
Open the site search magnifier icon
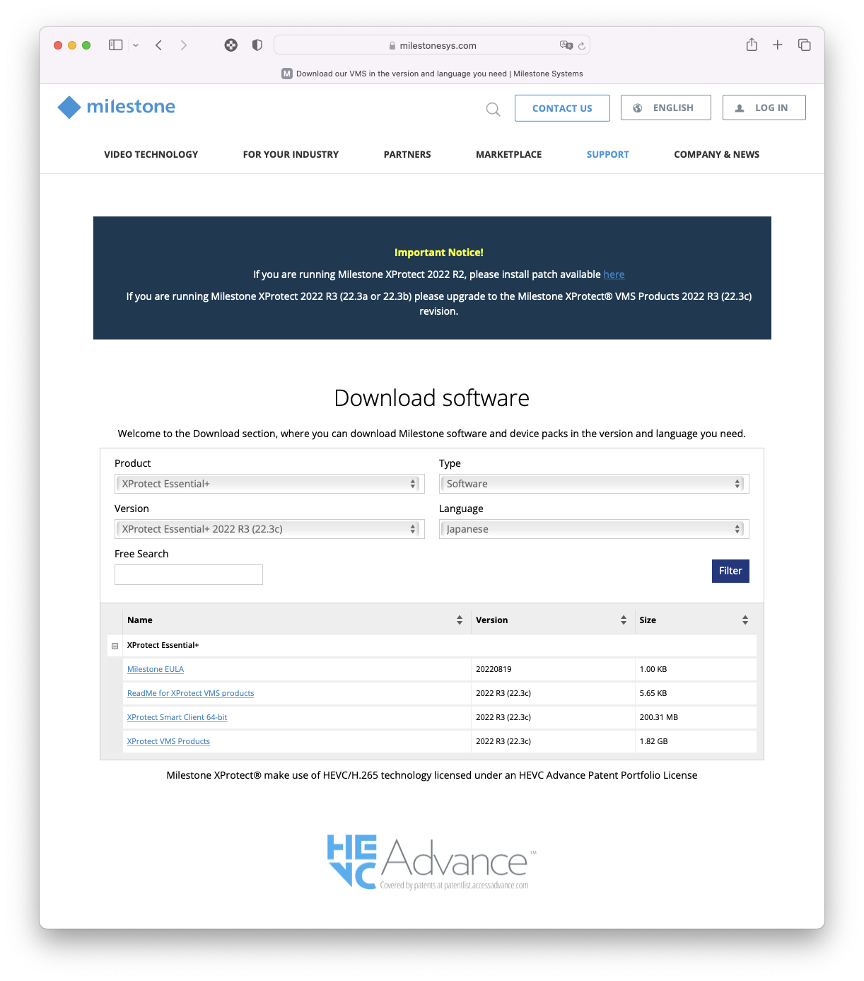tap(493, 109)
